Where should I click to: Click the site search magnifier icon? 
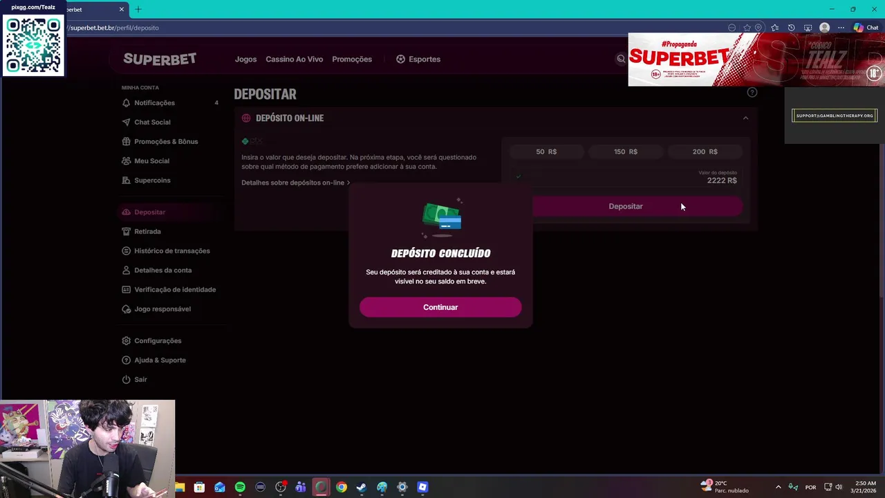pos(621,59)
